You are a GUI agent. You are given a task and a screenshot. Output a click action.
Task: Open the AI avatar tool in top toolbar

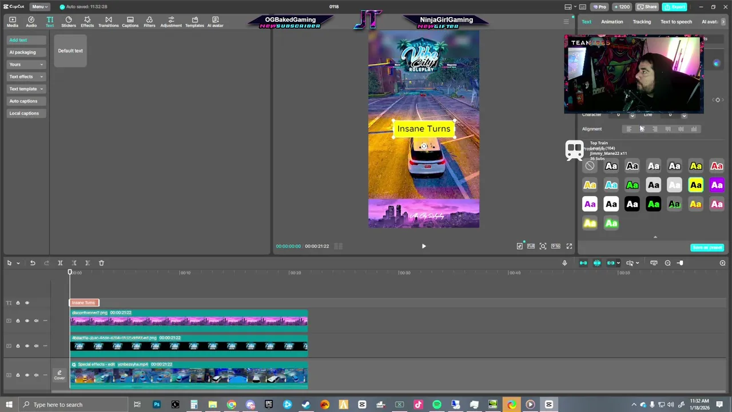216,22
